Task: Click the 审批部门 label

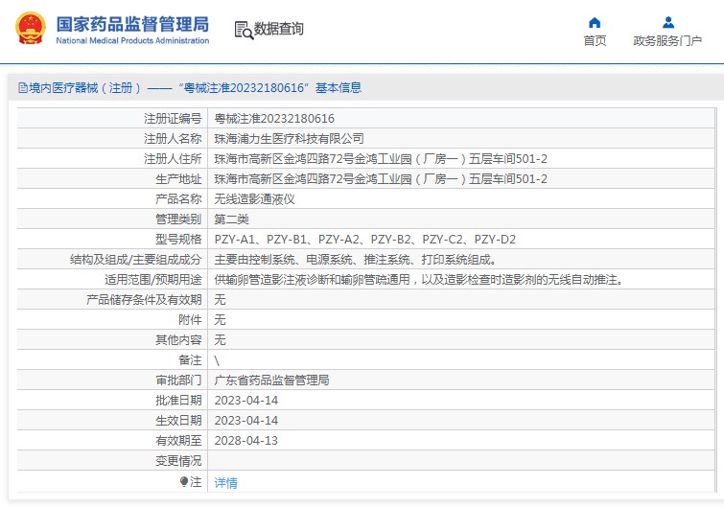Action: tap(178, 381)
